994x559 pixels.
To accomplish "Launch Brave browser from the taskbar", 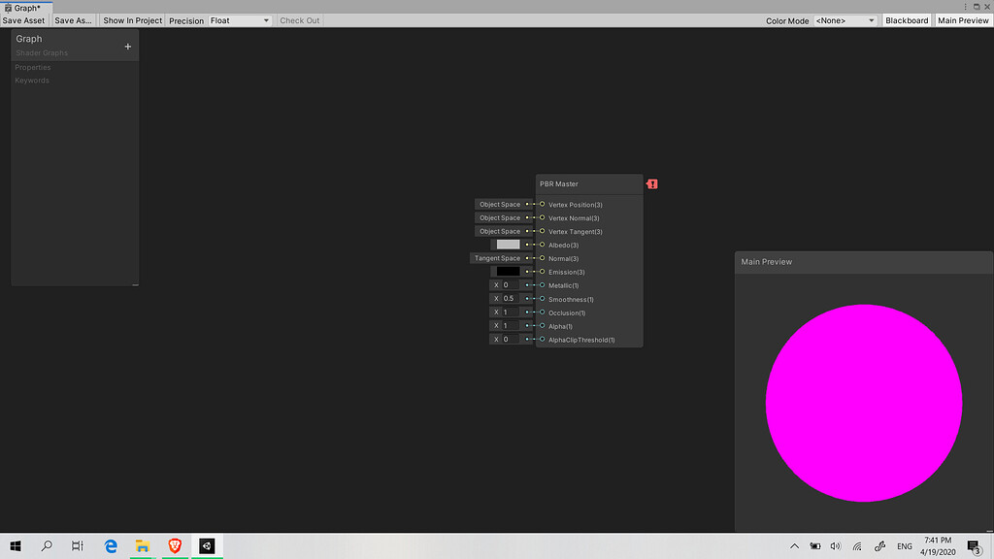I will (x=174, y=545).
